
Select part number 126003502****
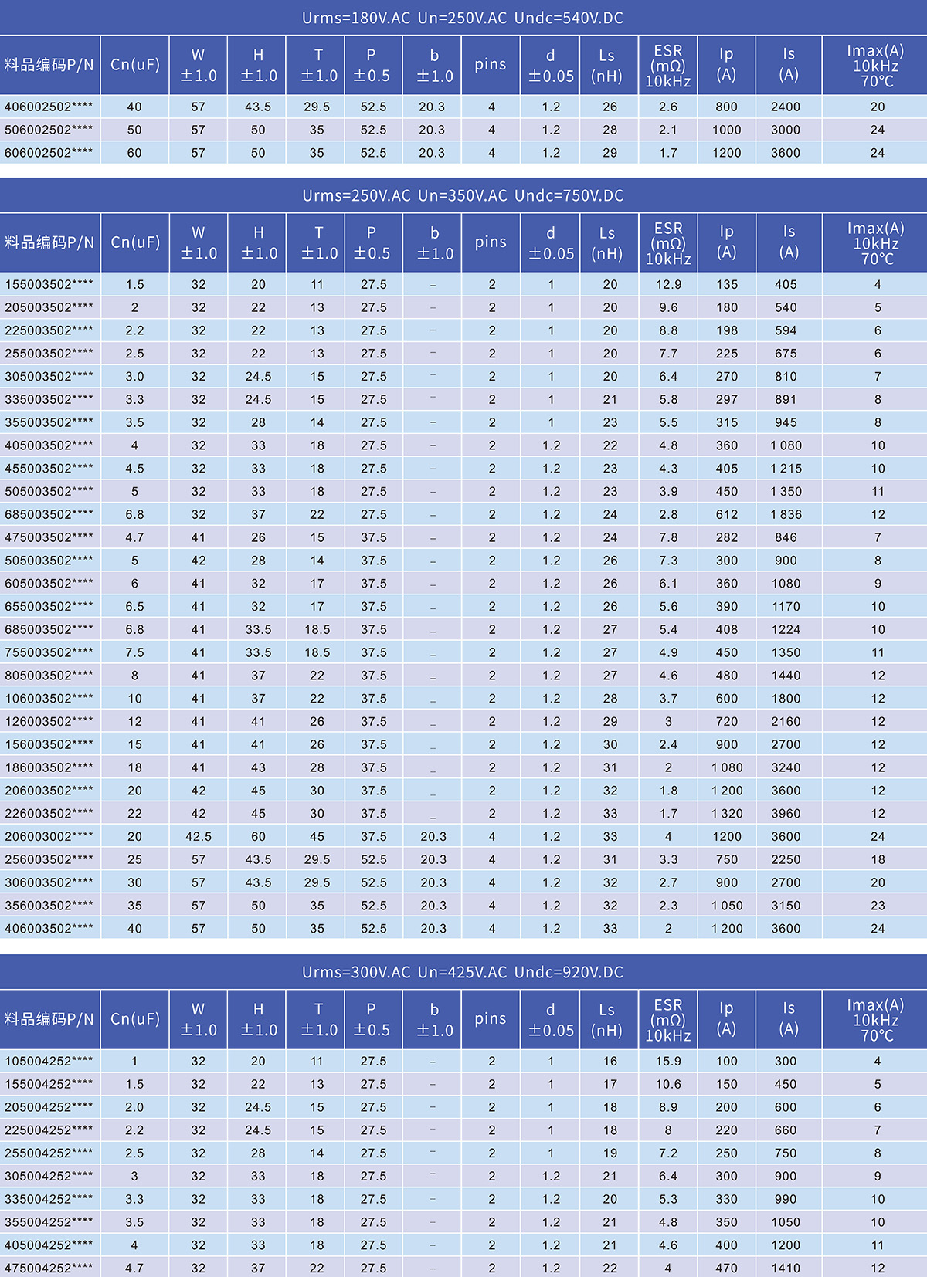point(49,722)
